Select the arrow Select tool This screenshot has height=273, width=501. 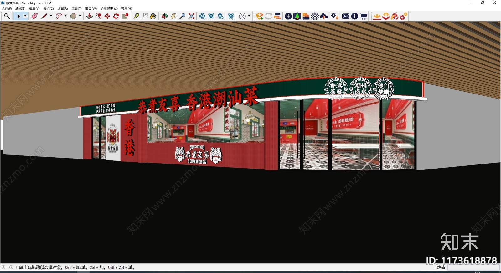pos(18,16)
